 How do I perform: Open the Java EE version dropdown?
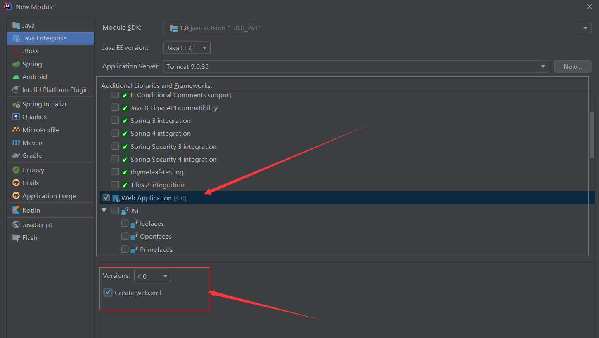(187, 48)
